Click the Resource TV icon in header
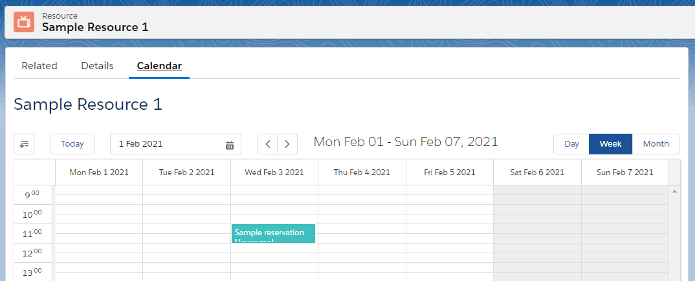Viewport: 695px width, 281px height. [24, 21]
